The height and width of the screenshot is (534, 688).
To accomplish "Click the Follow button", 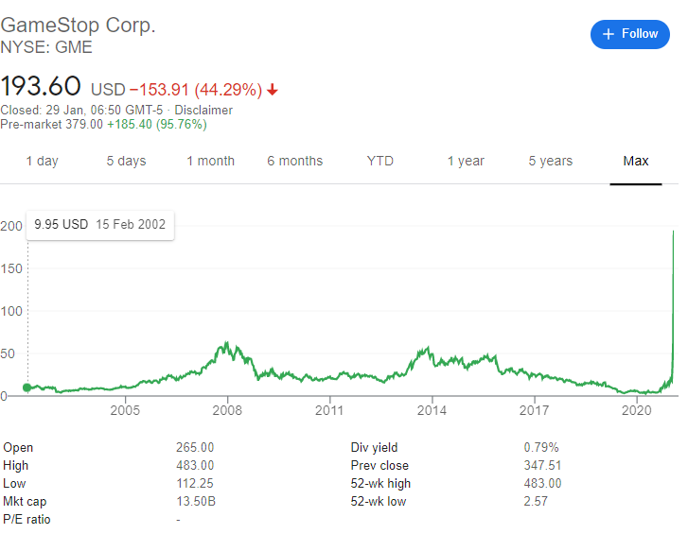I will click(630, 34).
